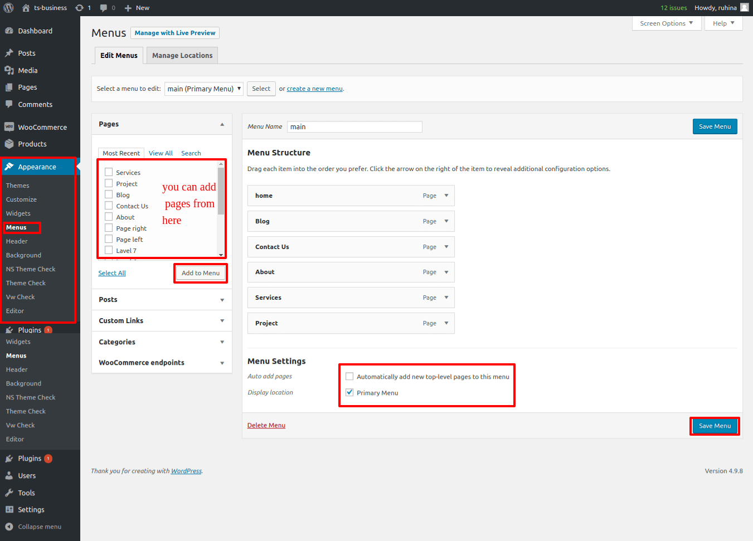Click the comments bubble icon in the admin bar
The width and height of the screenshot is (753, 541).
point(104,8)
